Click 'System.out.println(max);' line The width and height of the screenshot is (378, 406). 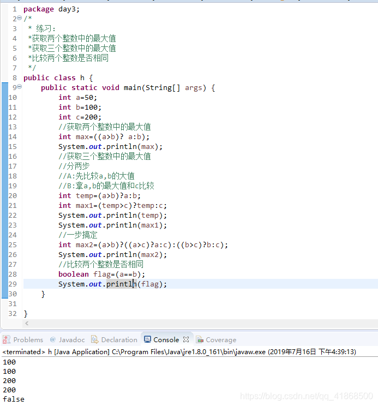point(111,147)
